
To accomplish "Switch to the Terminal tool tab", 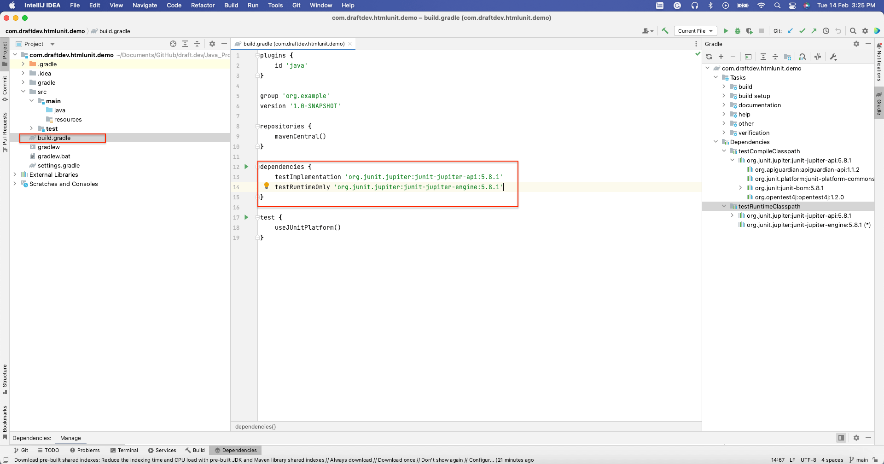I will click(124, 450).
